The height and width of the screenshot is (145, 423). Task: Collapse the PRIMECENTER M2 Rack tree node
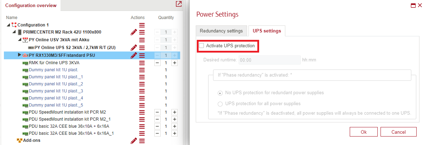point(14,32)
